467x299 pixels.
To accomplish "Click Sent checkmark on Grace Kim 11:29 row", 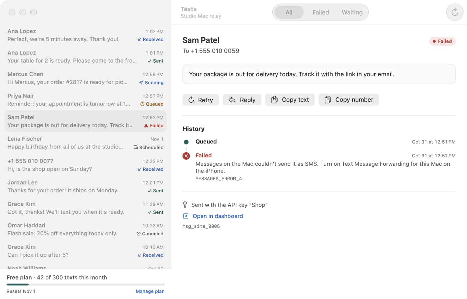I will pyautogui.click(x=149, y=212).
